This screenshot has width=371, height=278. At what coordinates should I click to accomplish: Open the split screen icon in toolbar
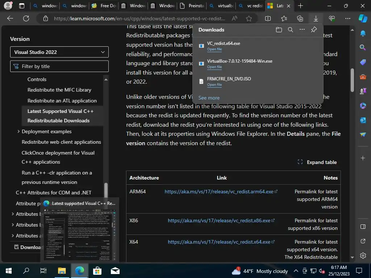click(268, 18)
